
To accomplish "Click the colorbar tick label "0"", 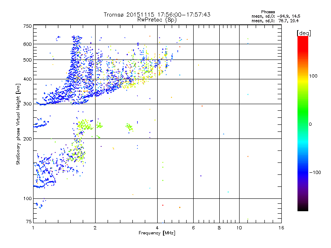I will (310, 124).
